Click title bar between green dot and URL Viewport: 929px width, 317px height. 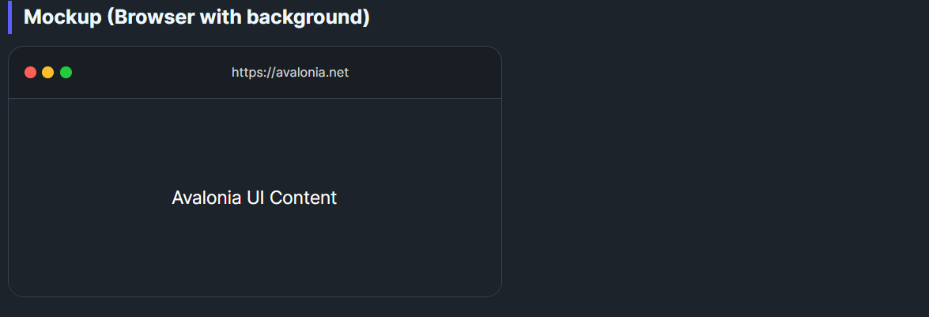(150, 73)
